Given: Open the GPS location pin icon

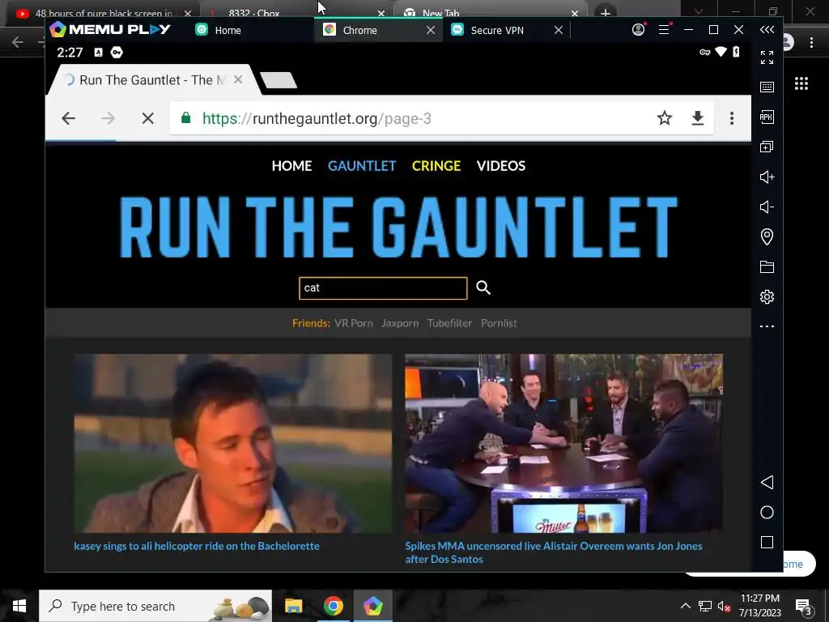Looking at the screenshot, I should coord(767,236).
